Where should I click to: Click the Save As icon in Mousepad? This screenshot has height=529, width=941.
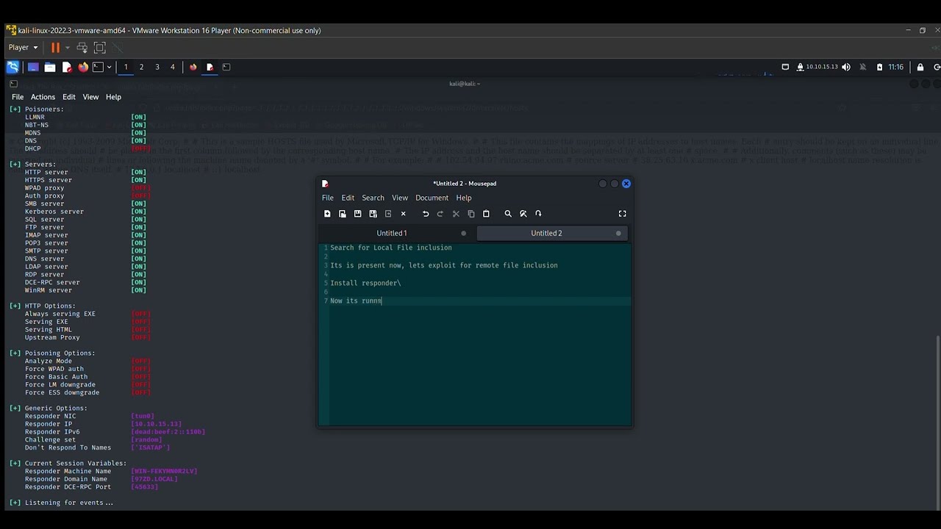(373, 214)
